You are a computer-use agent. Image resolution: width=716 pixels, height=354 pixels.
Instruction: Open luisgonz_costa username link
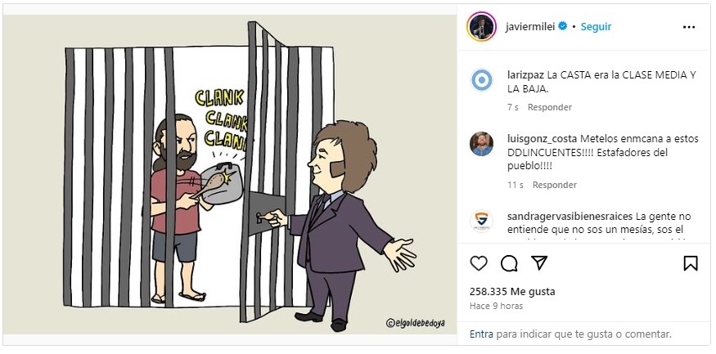pyautogui.click(x=542, y=139)
